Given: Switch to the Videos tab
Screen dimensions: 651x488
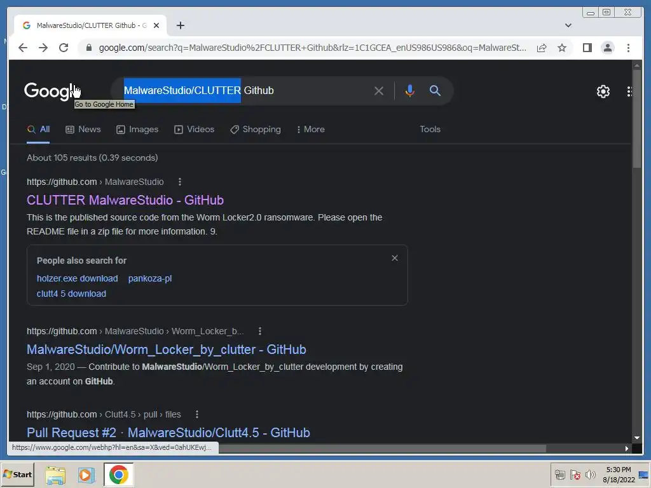Looking at the screenshot, I should click(x=195, y=130).
